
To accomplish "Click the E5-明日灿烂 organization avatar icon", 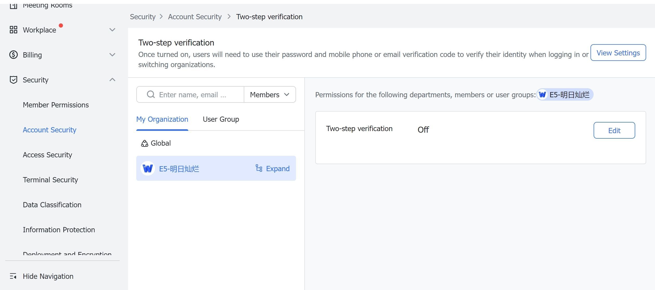I will [x=148, y=168].
